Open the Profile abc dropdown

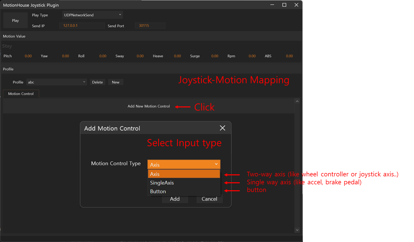pos(57,82)
